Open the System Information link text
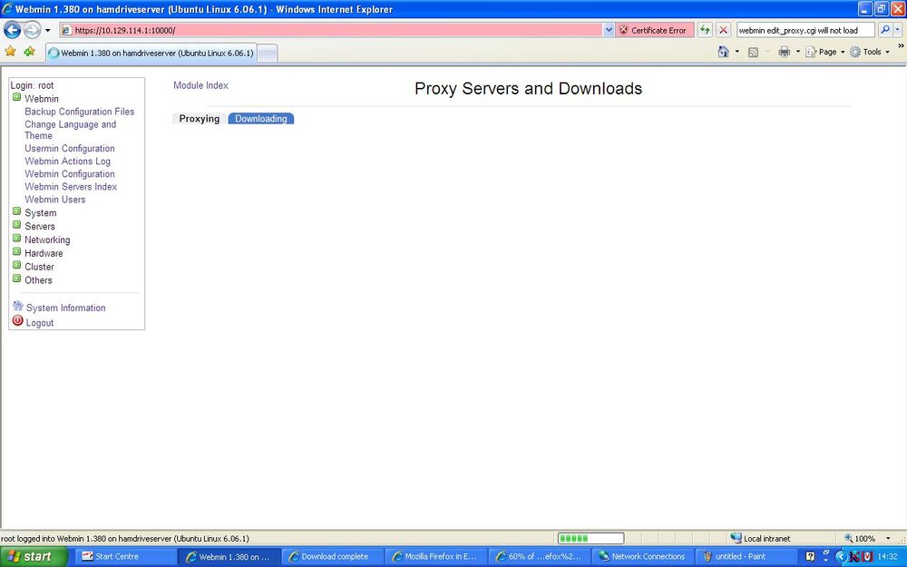 [x=65, y=308]
